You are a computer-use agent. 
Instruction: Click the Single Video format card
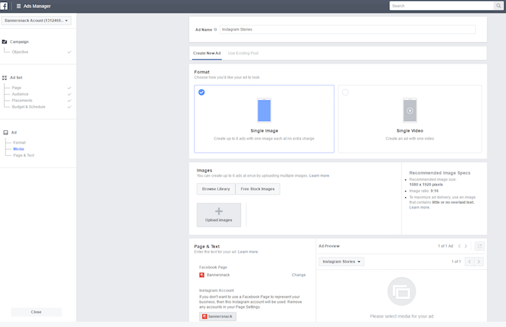(410, 119)
